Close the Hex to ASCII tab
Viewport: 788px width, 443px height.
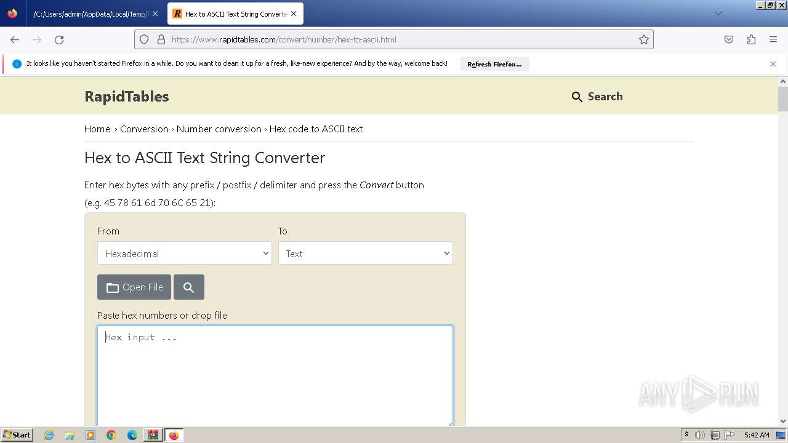(294, 14)
